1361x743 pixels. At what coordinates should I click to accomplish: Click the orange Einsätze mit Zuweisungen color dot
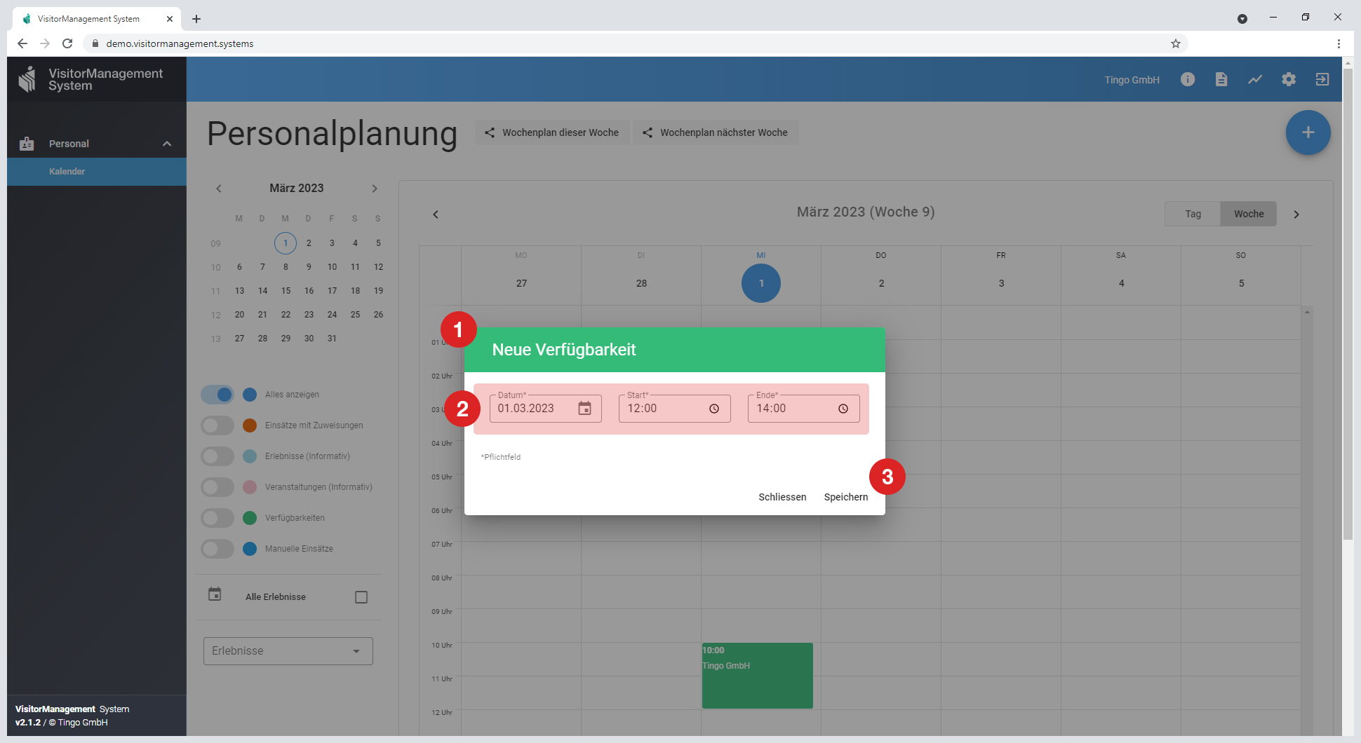point(250,425)
